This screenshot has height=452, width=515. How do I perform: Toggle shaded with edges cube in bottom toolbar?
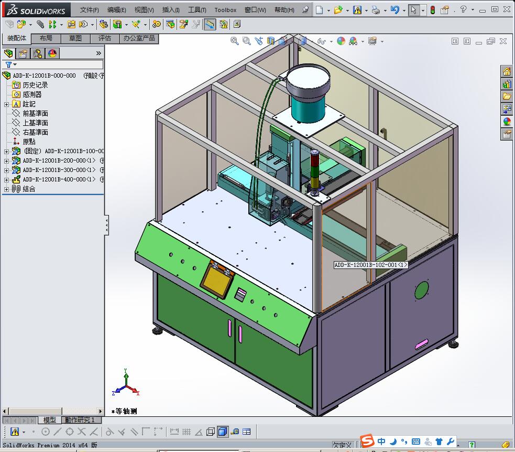pyautogui.click(x=223, y=432)
